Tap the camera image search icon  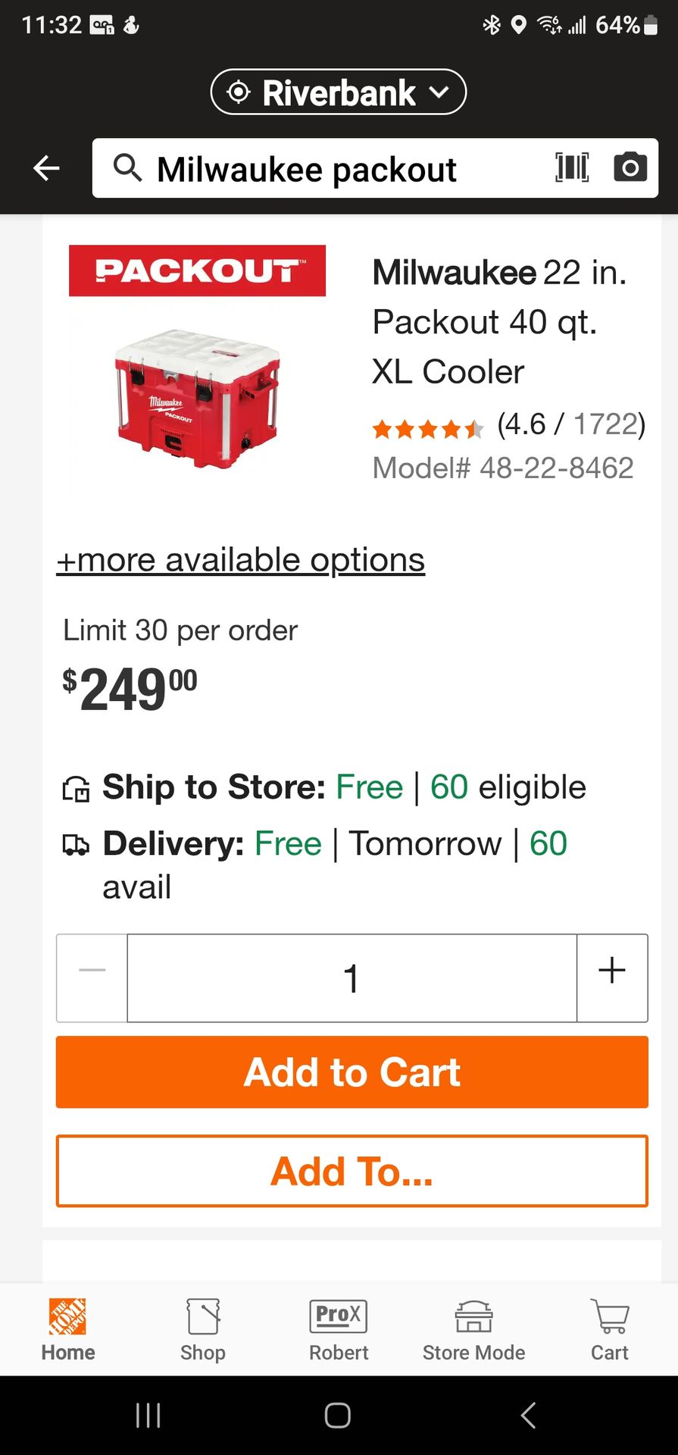click(630, 167)
